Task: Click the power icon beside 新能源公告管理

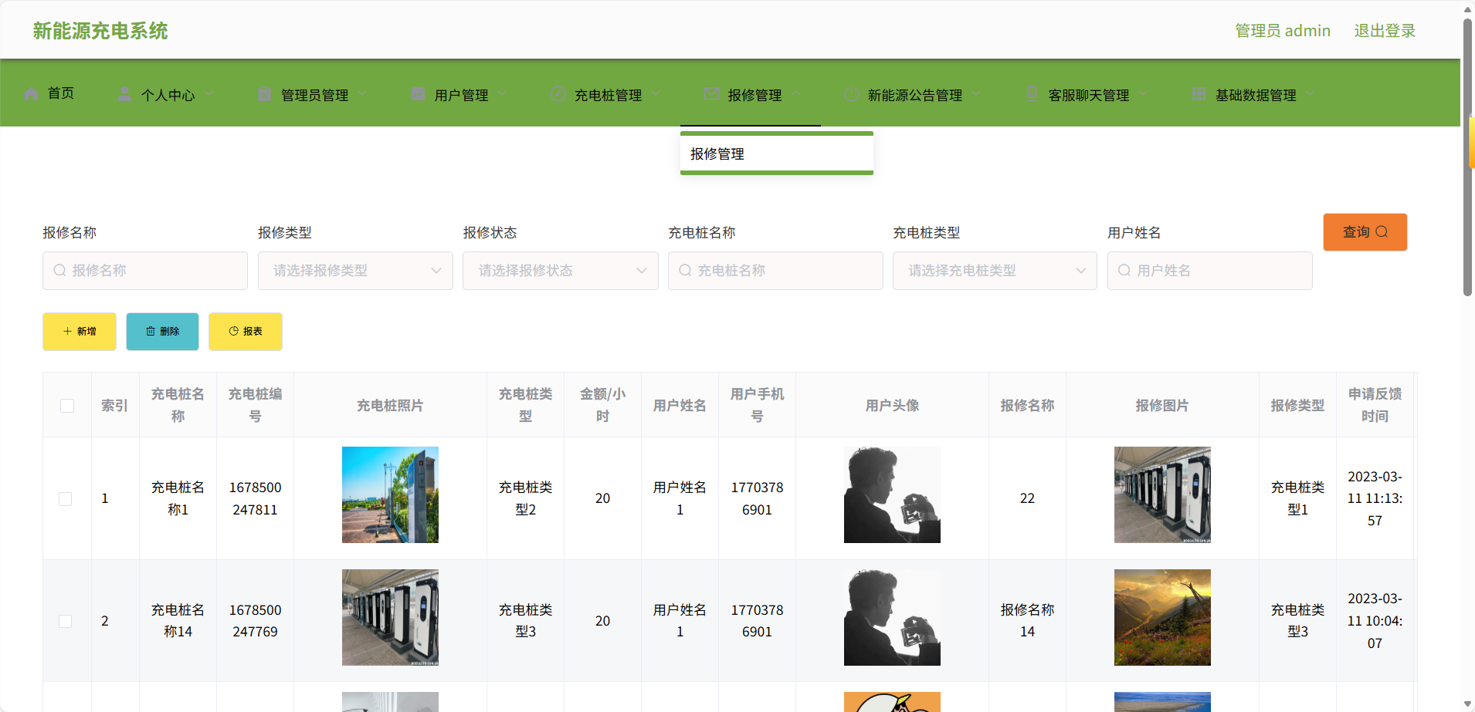Action: pyautogui.click(x=851, y=94)
